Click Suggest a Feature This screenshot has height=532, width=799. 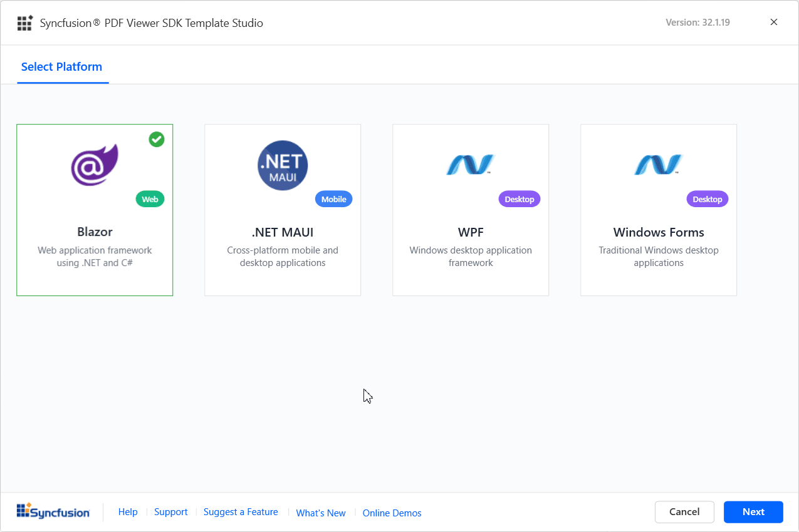point(241,512)
